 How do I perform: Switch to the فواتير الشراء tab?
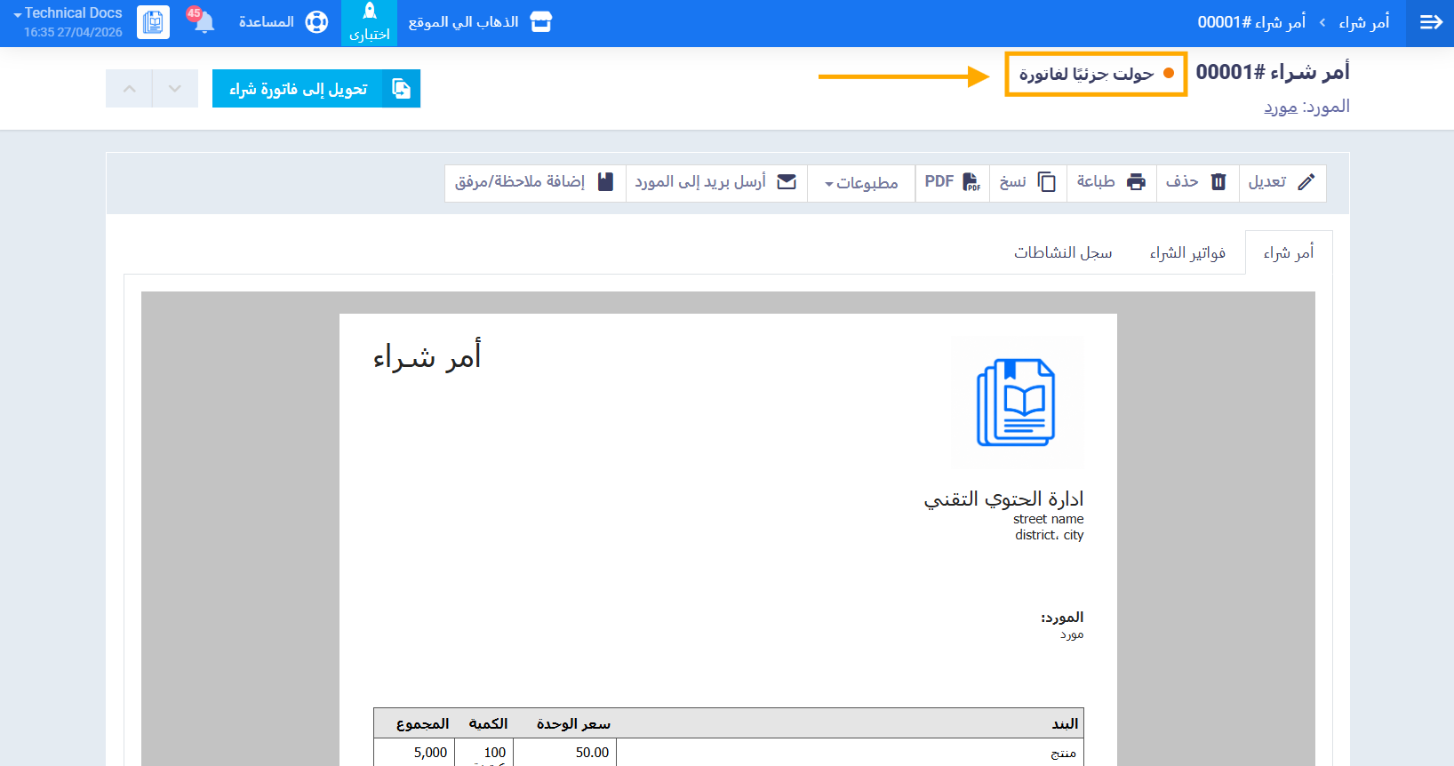[x=1187, y=253]
